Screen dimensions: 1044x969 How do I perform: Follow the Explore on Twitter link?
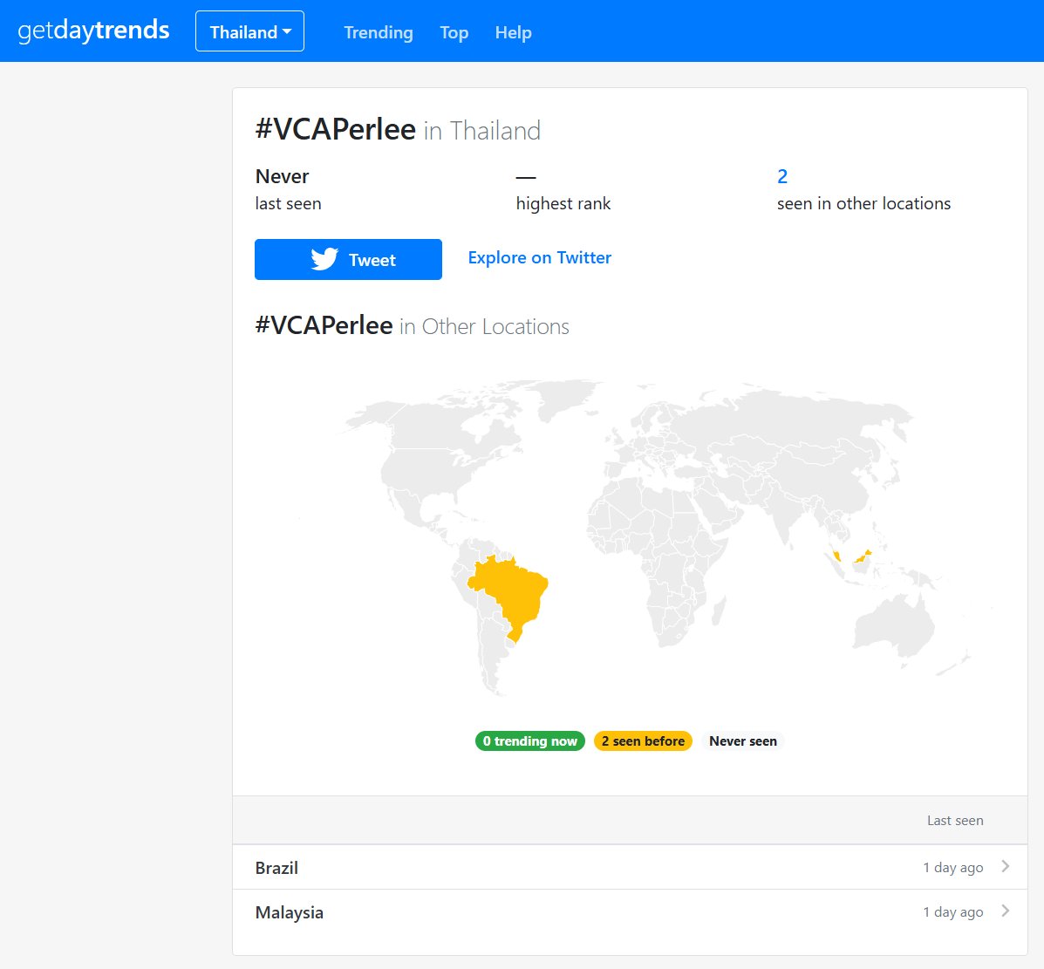point(539,258)
